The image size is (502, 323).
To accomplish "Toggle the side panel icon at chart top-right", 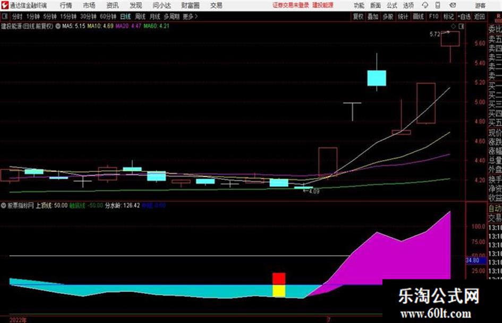I will coord(461,27).
